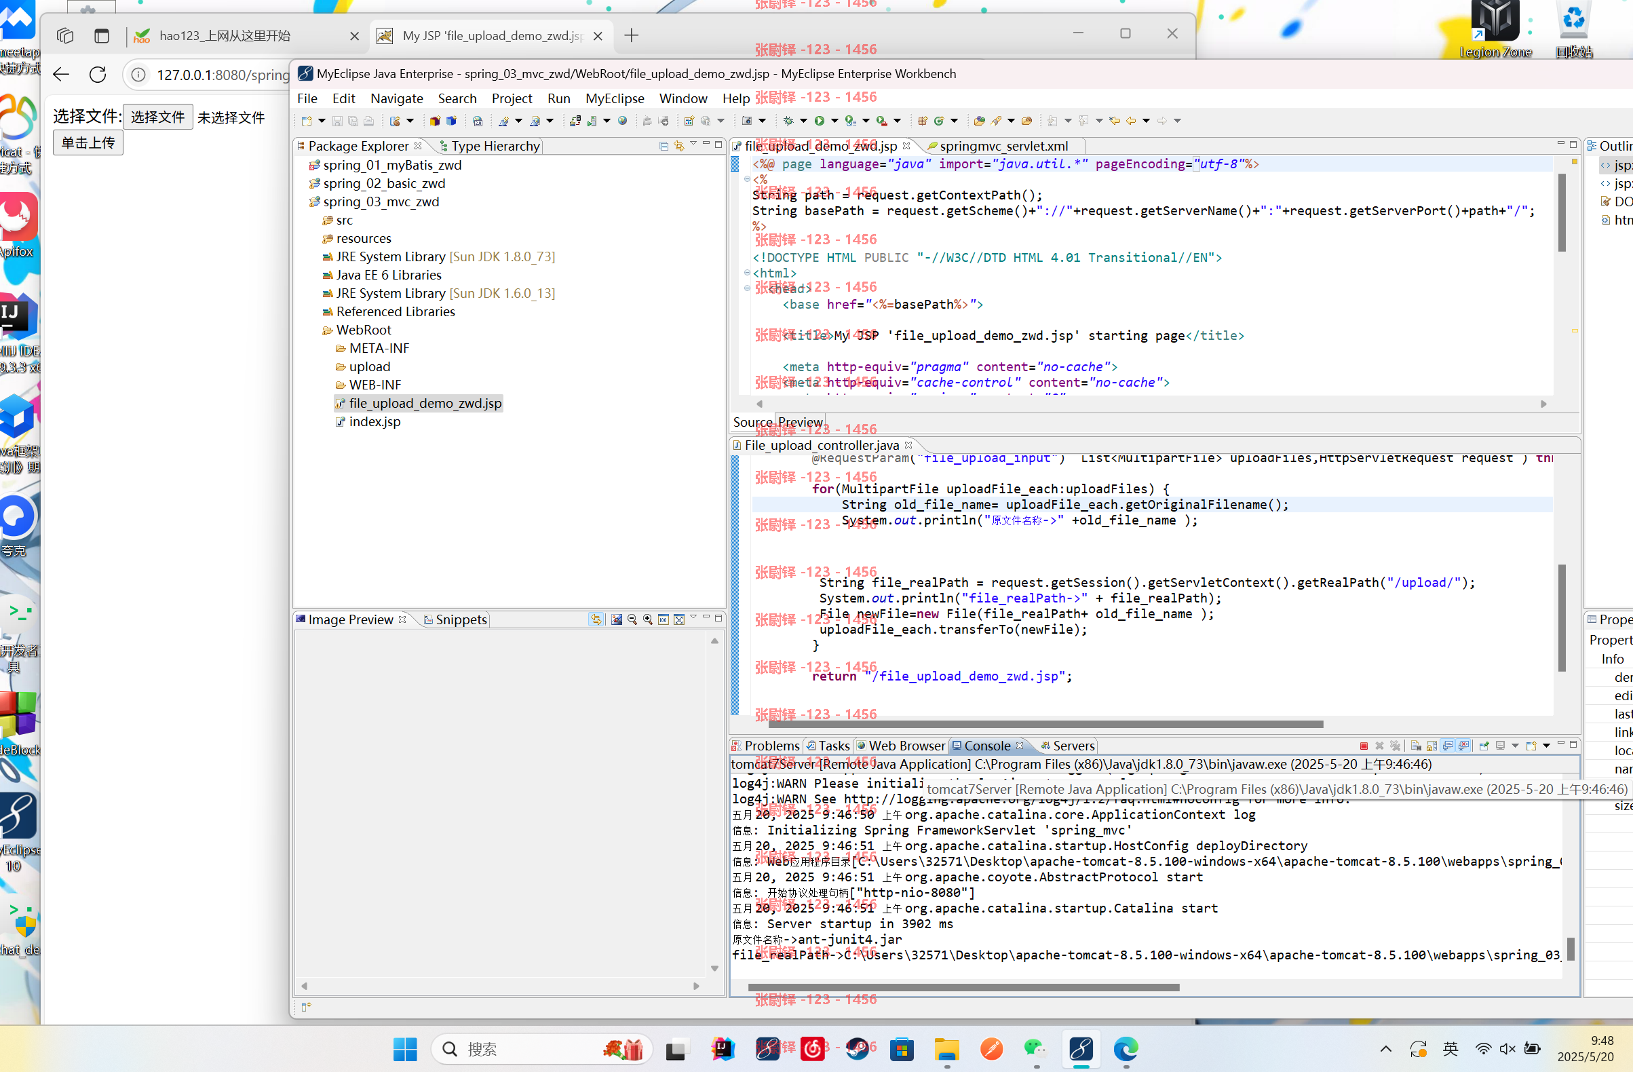Click the red Terminate button in Console
Screen dimensions: 1633x1072
[x=1364, y=746]
